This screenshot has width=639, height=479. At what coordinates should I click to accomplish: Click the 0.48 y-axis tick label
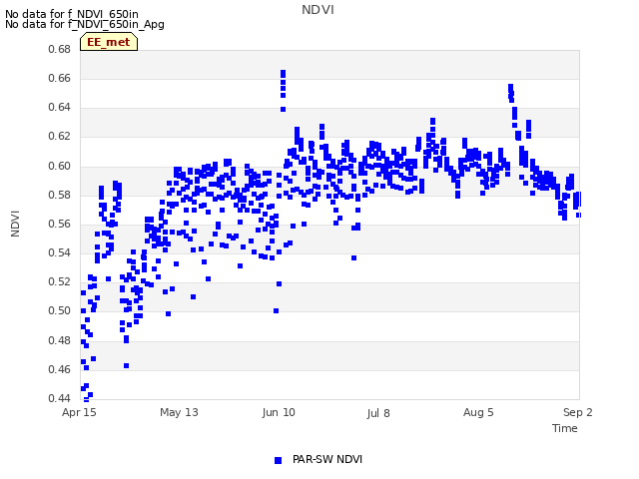coord(60,340)
